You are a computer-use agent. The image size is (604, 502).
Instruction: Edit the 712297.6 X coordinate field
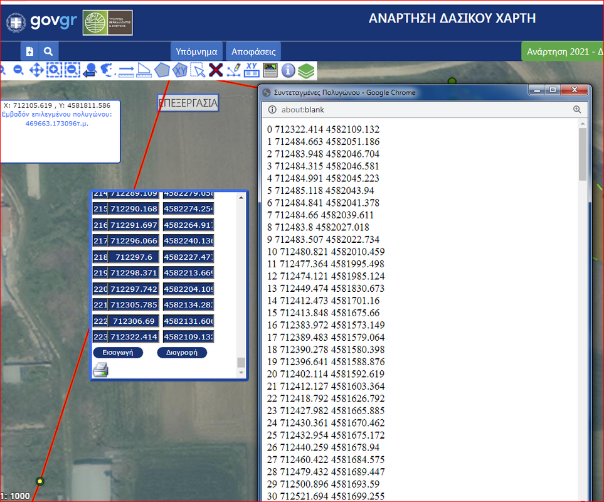(x=135, y=257)
